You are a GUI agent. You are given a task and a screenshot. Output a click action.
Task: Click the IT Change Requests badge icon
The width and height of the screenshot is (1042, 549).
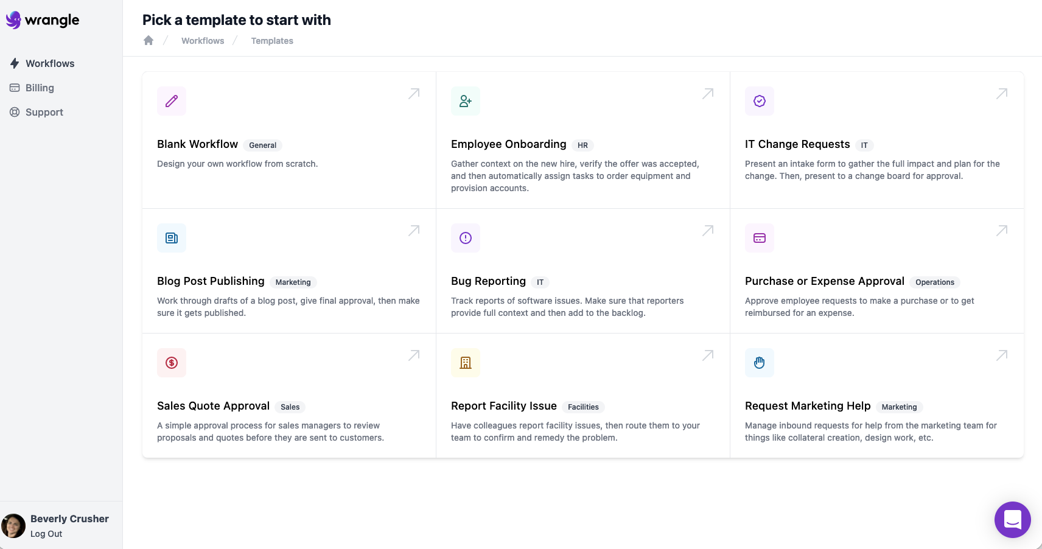click(x=760, y=101)
